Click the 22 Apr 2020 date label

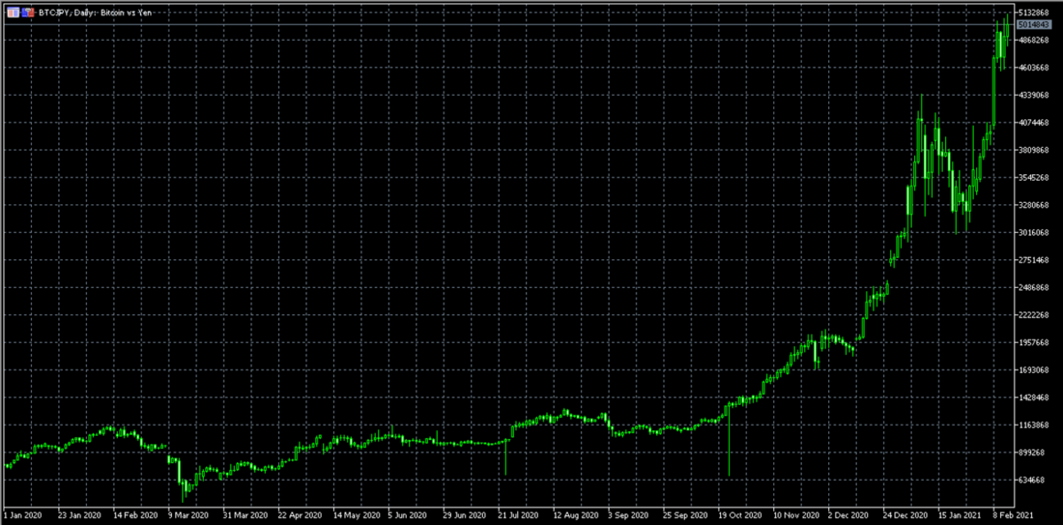coord(299,516)
